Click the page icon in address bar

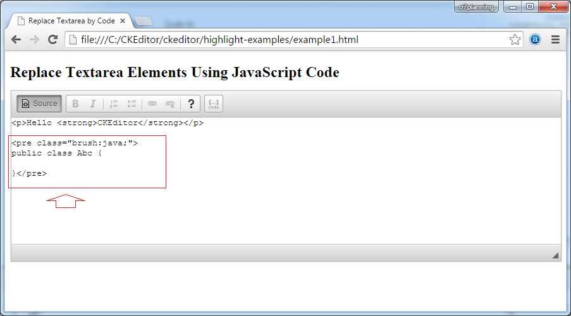coord(73,40)
